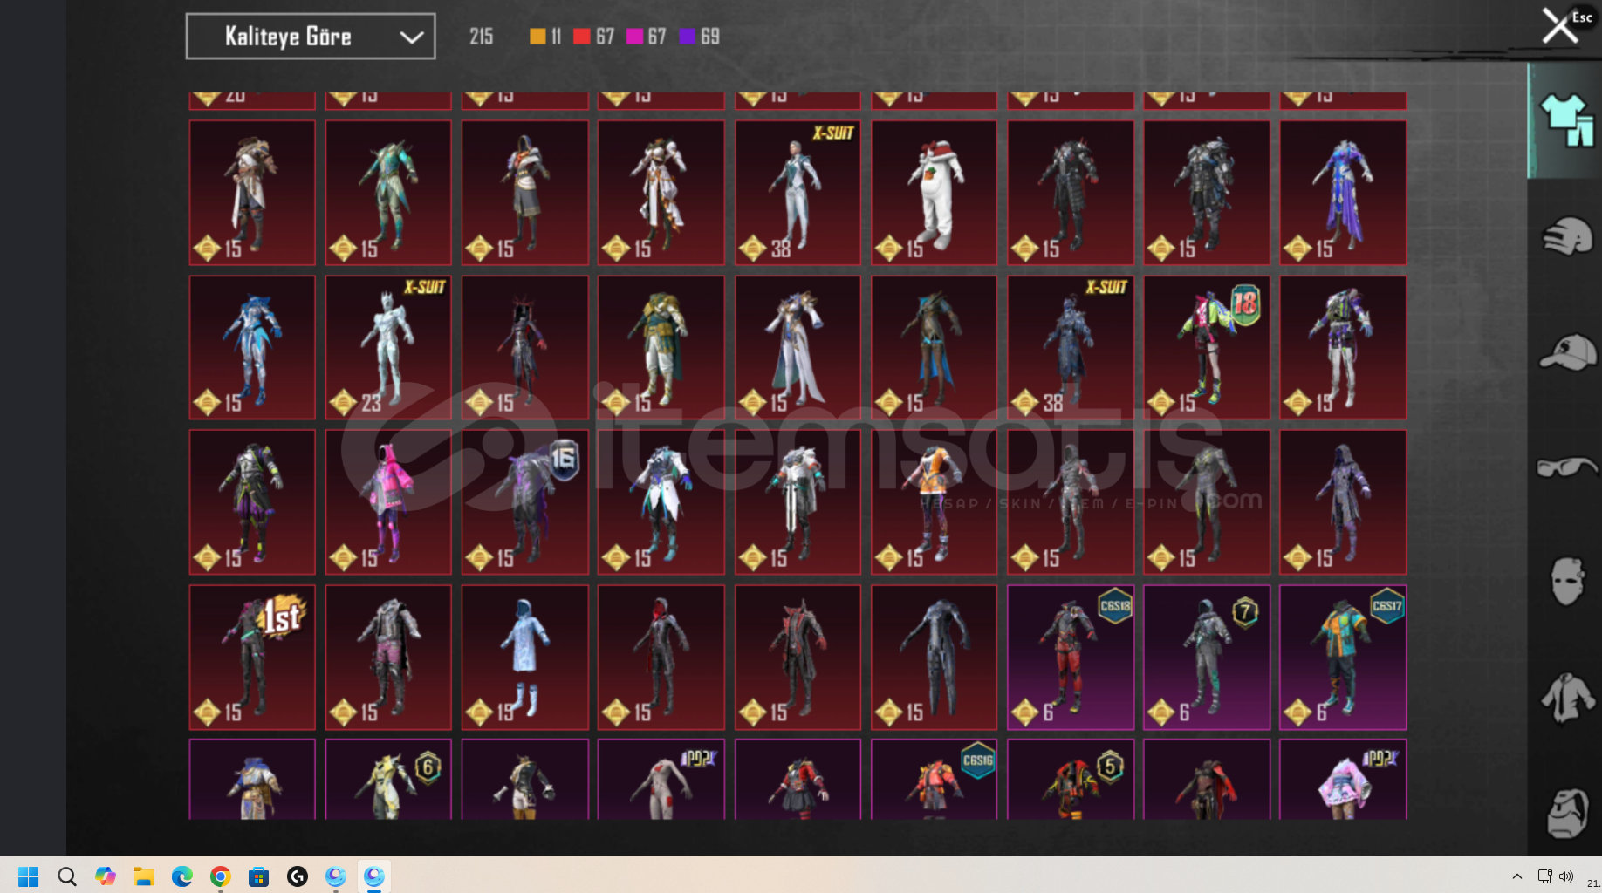Select the outfit tagged C6S18
The width and height of the screenshot is (1602, 893).
point(1071,658)
